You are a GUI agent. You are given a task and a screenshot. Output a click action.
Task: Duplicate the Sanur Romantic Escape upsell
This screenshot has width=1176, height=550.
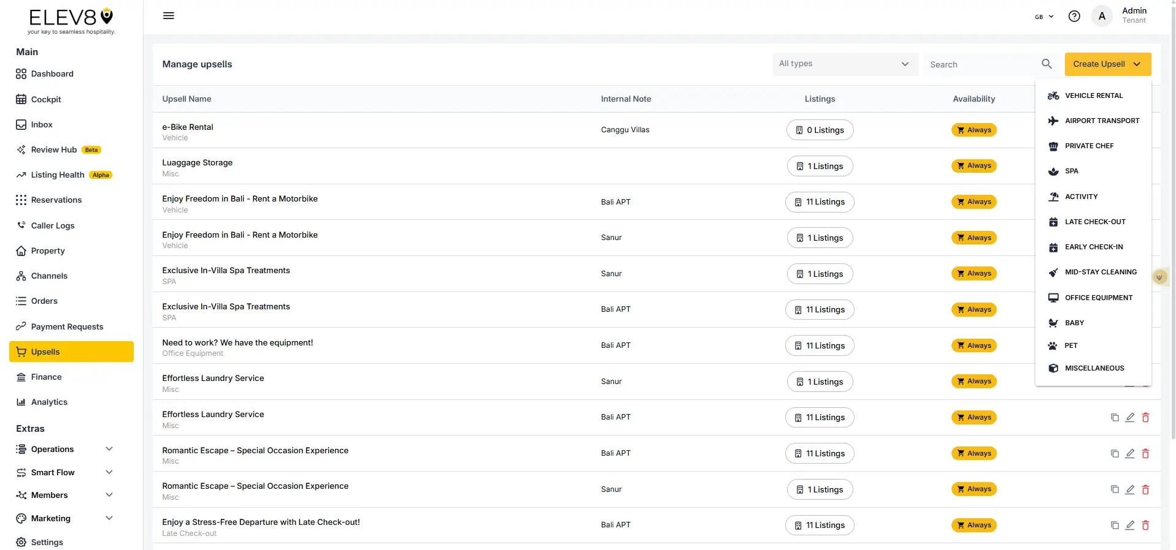coord(1115,489)
